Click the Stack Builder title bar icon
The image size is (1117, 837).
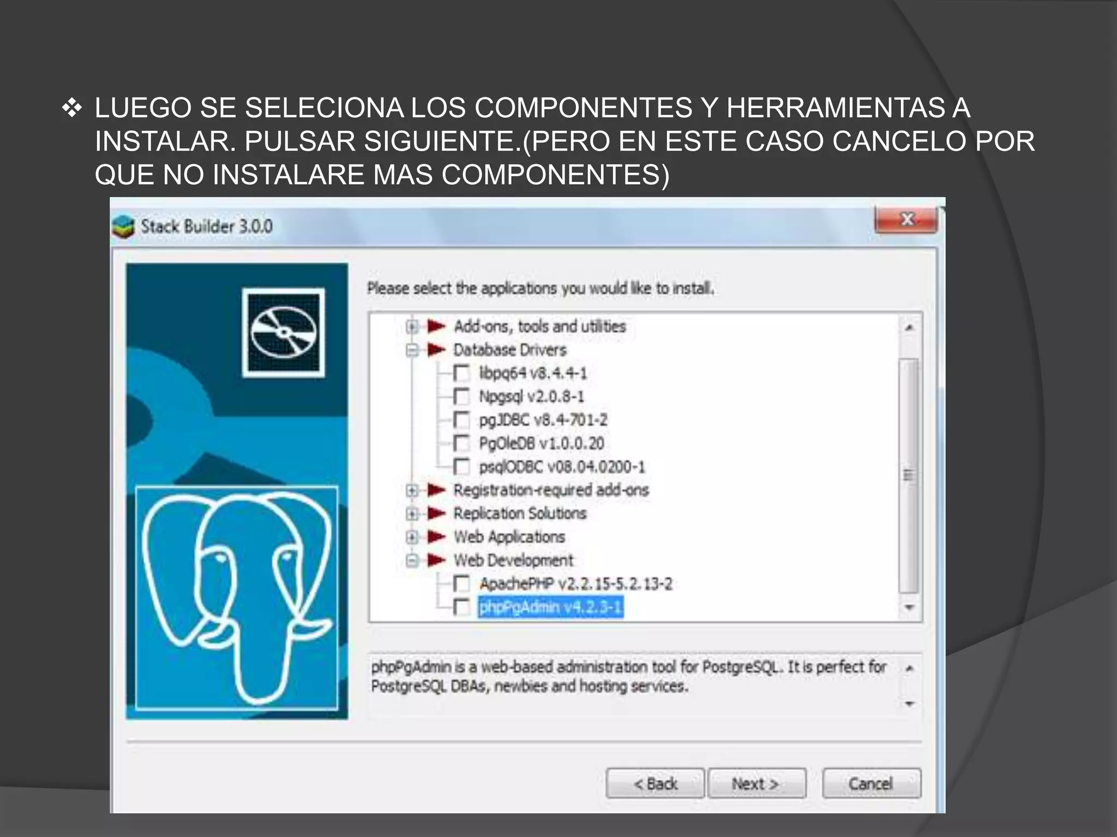pos(123,227)
